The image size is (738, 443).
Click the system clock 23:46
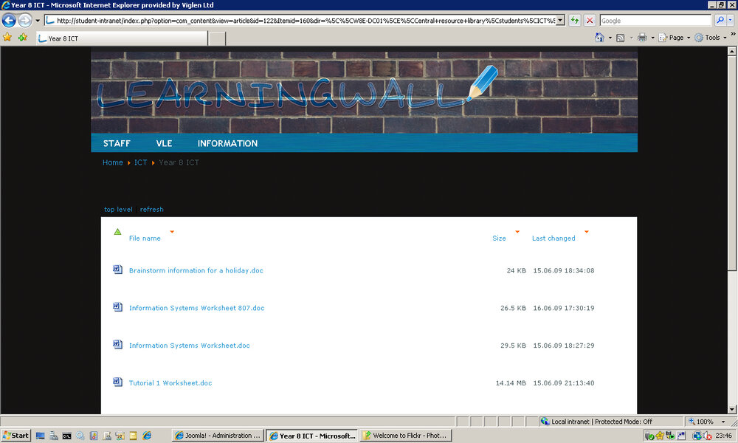click(724, 436)
